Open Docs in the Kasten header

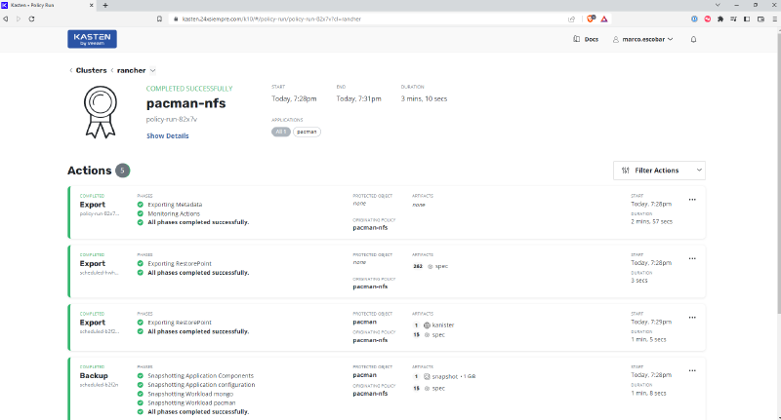click(586, 39)
